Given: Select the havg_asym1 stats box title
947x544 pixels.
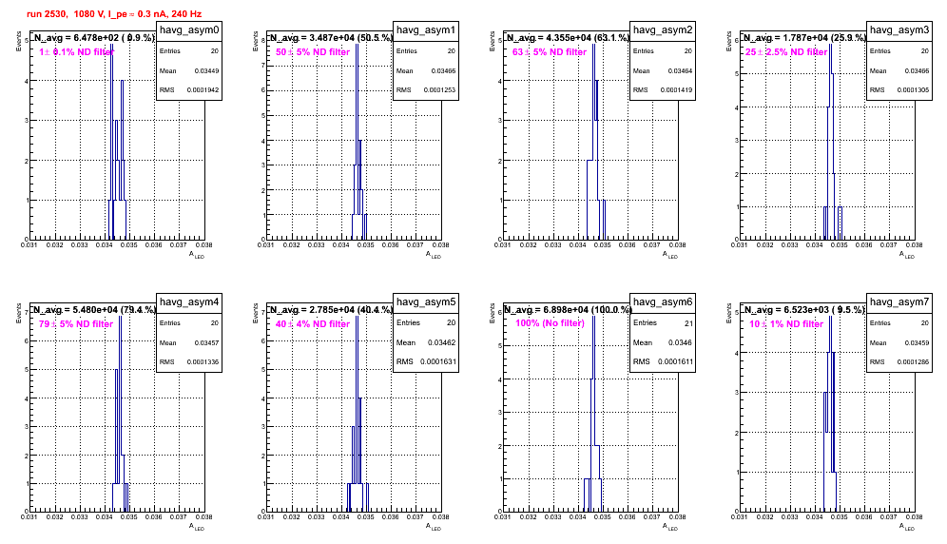Looking at the screenshot, I should (x=426, y=30).
